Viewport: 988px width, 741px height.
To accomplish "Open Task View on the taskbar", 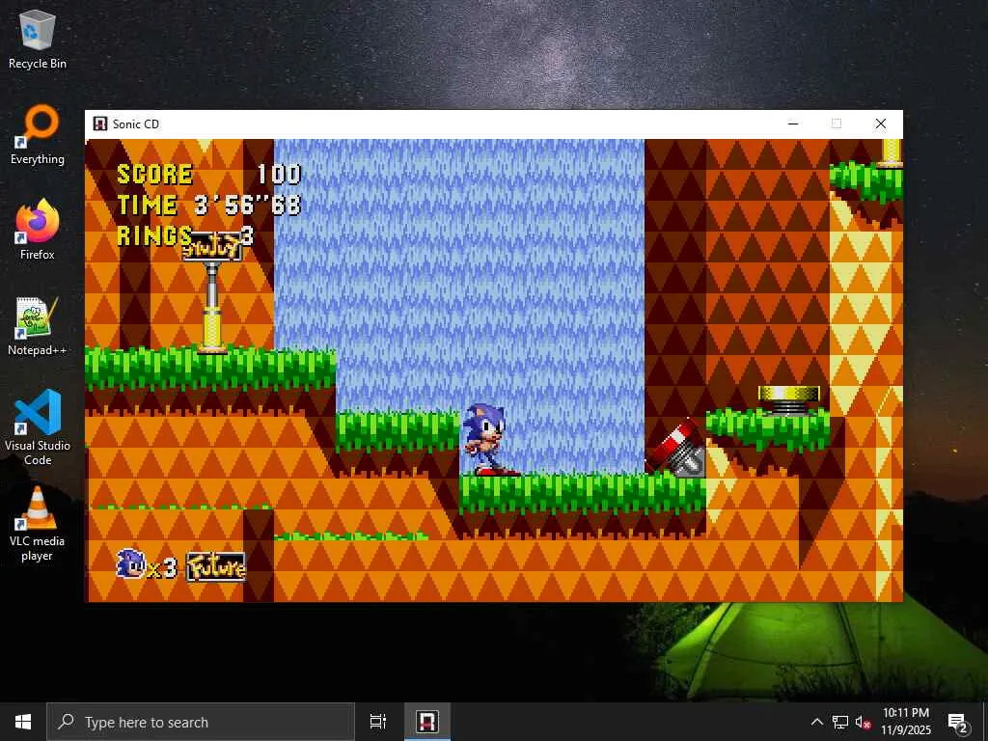I will pyautogui.click(x=378, y=722).
